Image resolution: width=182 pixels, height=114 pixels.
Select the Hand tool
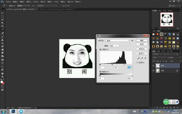coord(2,74)
